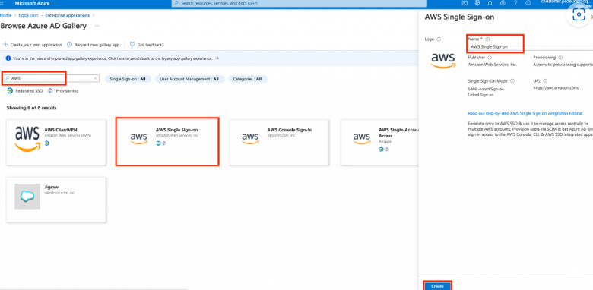Screen dimensions: 593x290
Task: Open Cloud Shell from the top bar
Action: 465,3
